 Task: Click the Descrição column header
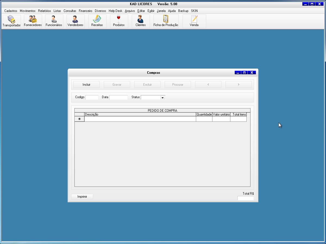140,114
